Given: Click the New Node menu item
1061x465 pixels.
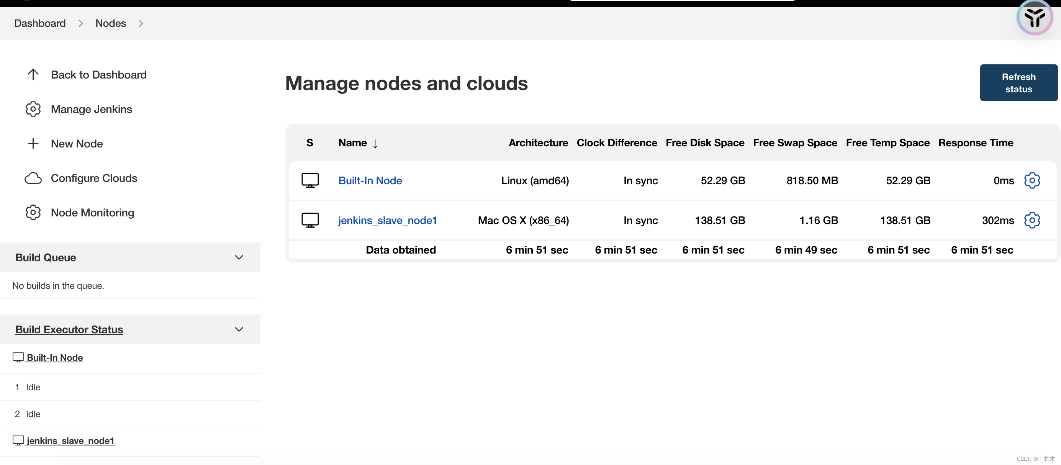Looking at the screenshot, I should click(x=77, y=144).
